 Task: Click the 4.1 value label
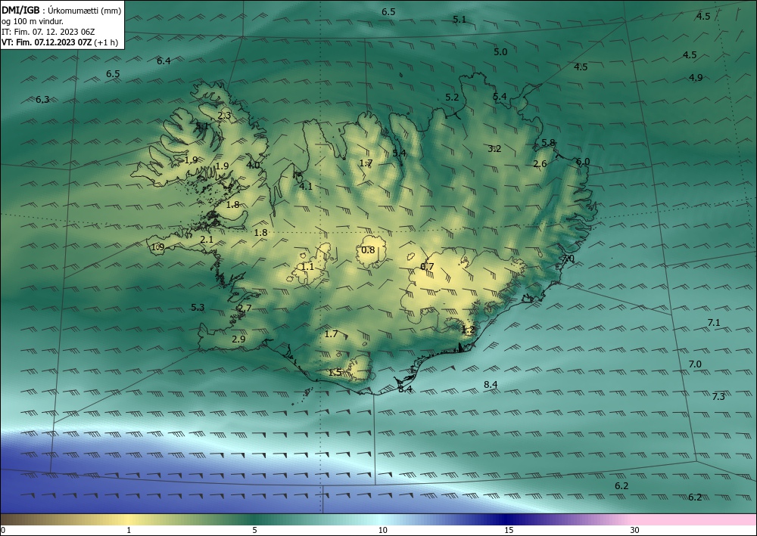(306, 186)
